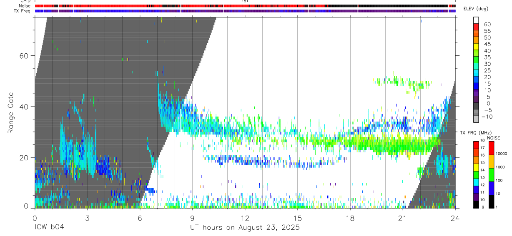The width and height of the screenshot is (512, 236).
Task: Click the '18' tick on UT hours axis
Action: click(350, 218)
